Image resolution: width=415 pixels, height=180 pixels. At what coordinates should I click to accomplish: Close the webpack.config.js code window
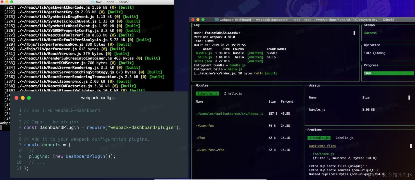tap(16, 98)
